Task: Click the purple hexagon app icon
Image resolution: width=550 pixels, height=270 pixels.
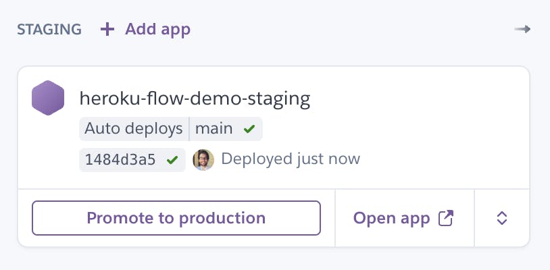Action: [x=48, y=98]
